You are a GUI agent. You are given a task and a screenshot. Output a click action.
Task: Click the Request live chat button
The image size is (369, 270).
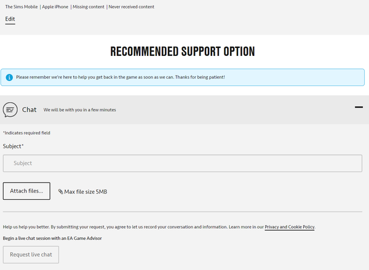tap(31, 255)
